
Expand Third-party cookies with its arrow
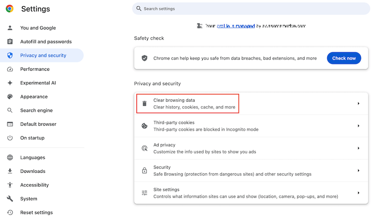click(358, 126)
